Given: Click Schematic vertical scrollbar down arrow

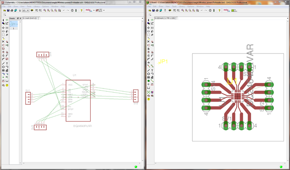Looking at the screenshot, I should pyautogui.click(x=142, y=161).
